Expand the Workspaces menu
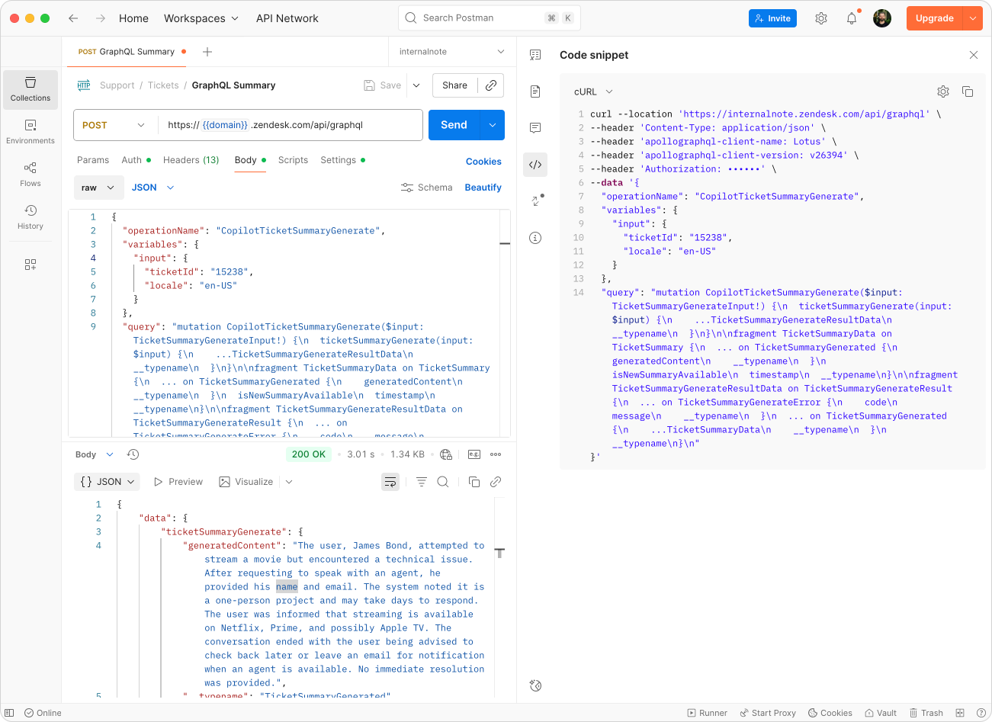Image resolution: width=992 pixels, height=722 pixels. (x=201, y=18)
